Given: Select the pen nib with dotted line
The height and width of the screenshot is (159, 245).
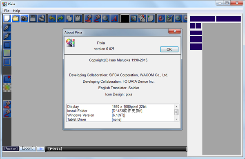Looking at the screenshot, I should 7,36.
